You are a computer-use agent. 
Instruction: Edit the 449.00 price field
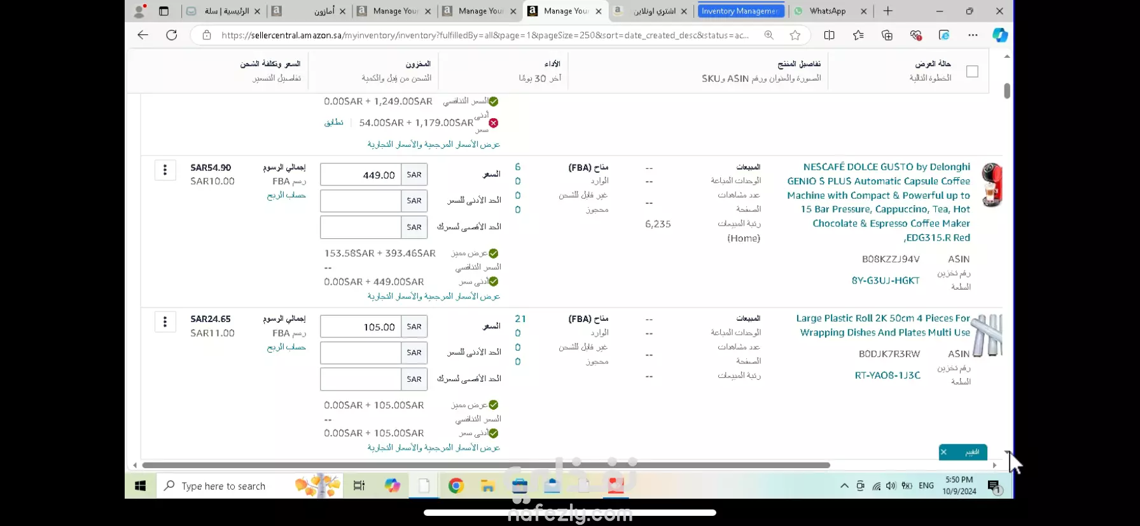[x=361, y=175]
